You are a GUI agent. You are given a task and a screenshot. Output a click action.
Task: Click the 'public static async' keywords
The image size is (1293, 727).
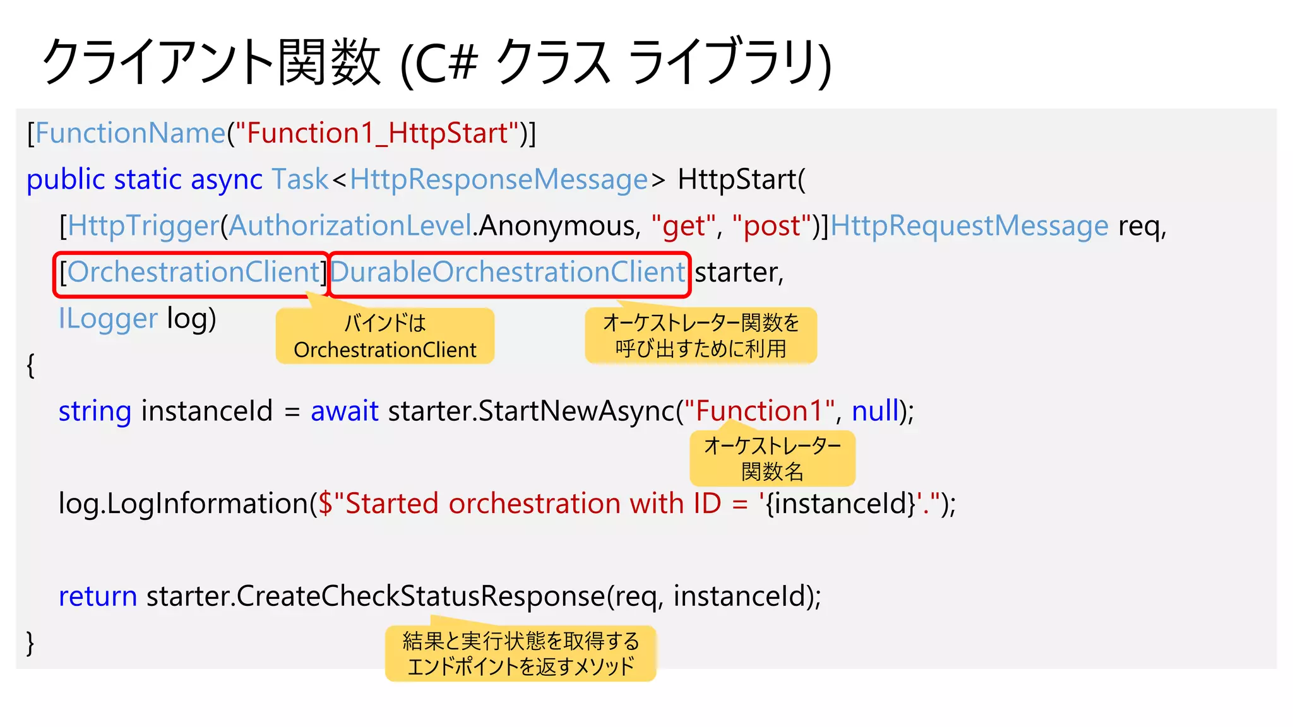pos(144,179)
